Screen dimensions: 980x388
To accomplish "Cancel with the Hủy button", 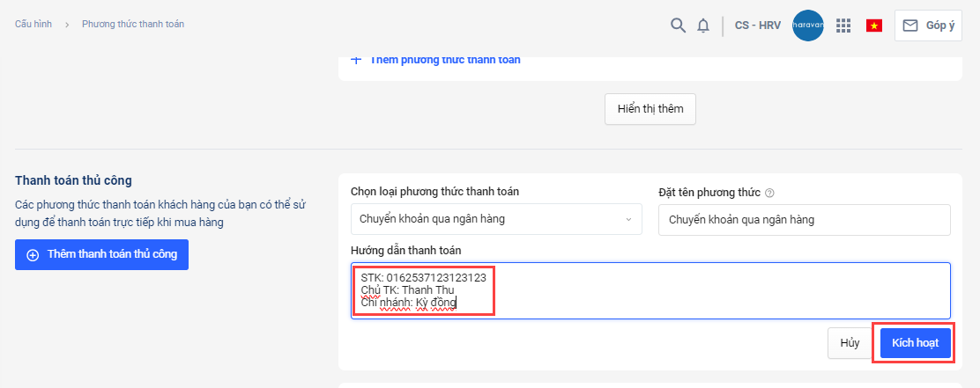I will (x=850, y=343).
